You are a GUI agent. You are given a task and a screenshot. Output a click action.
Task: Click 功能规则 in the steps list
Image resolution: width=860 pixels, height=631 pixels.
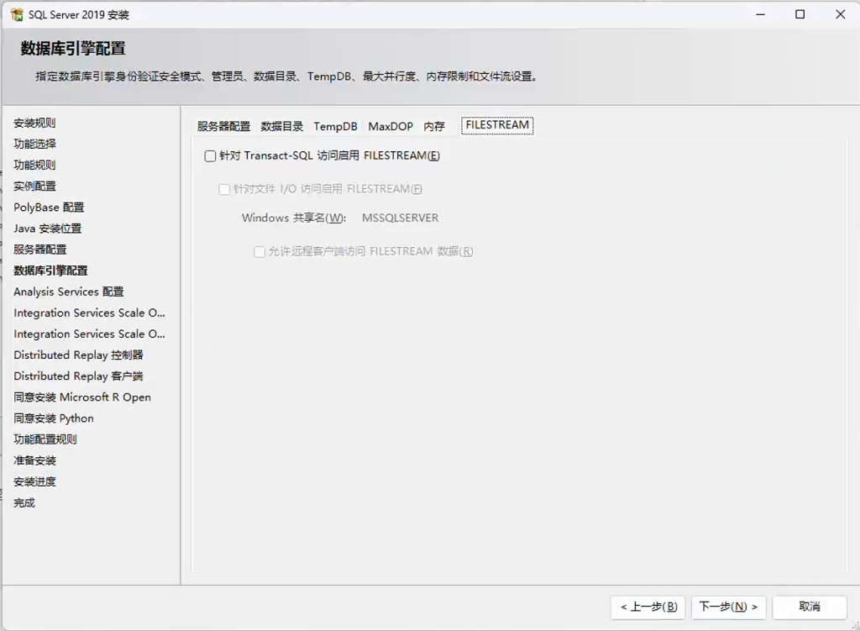[x=34, y=166]
